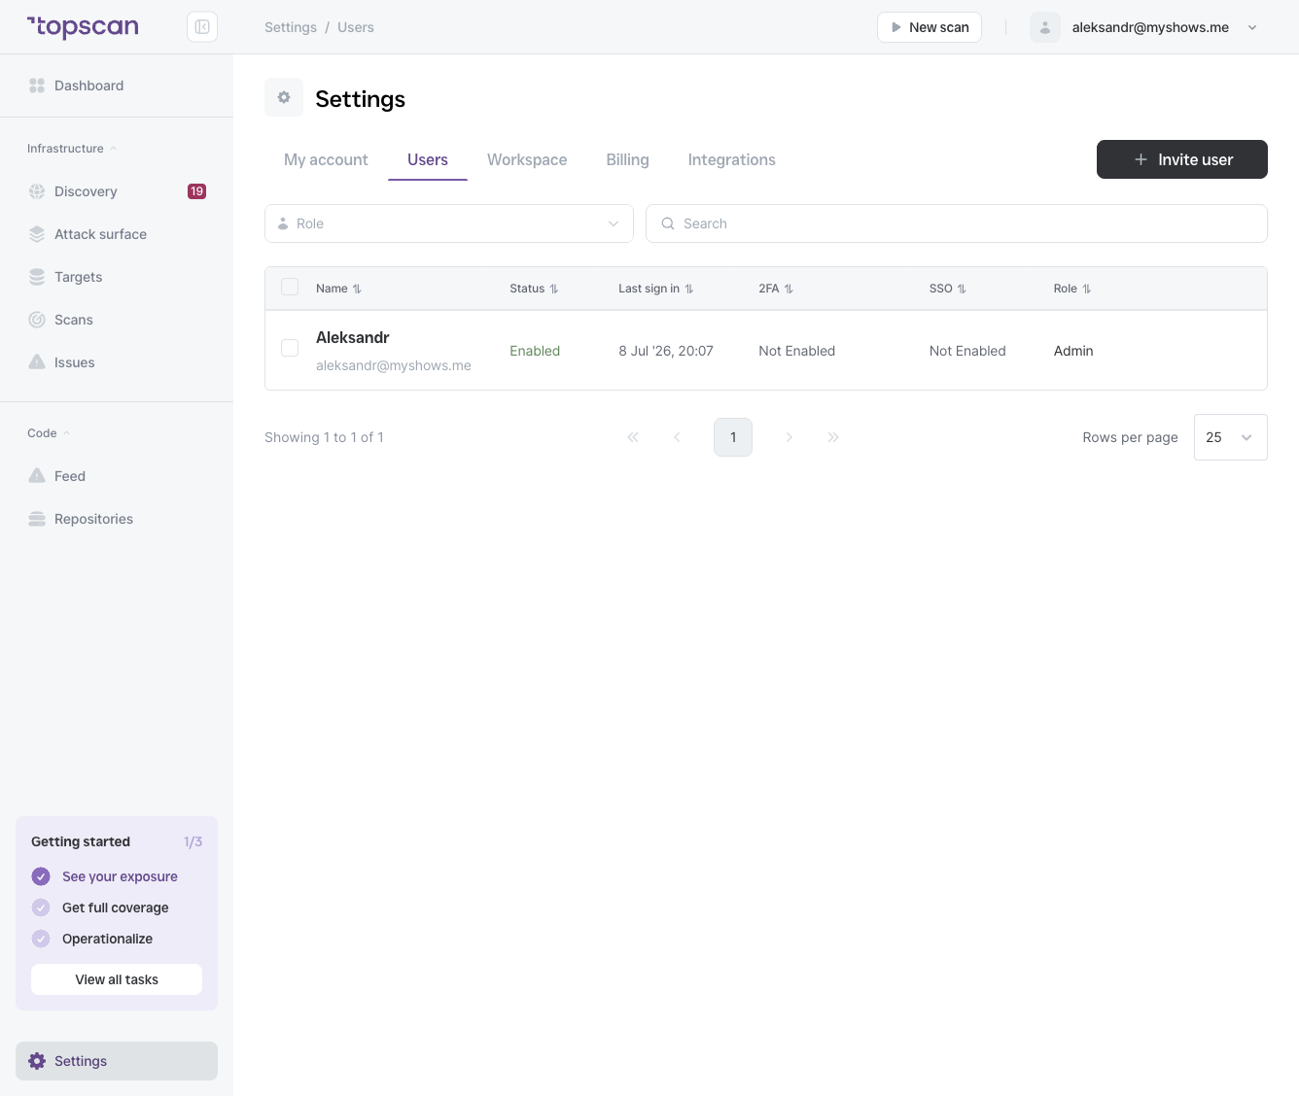The width and height of the screenshot is (1299, 1096).
Task: Toggle Operationalize task checkmark
Action: pyautogui.click(x=41, y=939)
